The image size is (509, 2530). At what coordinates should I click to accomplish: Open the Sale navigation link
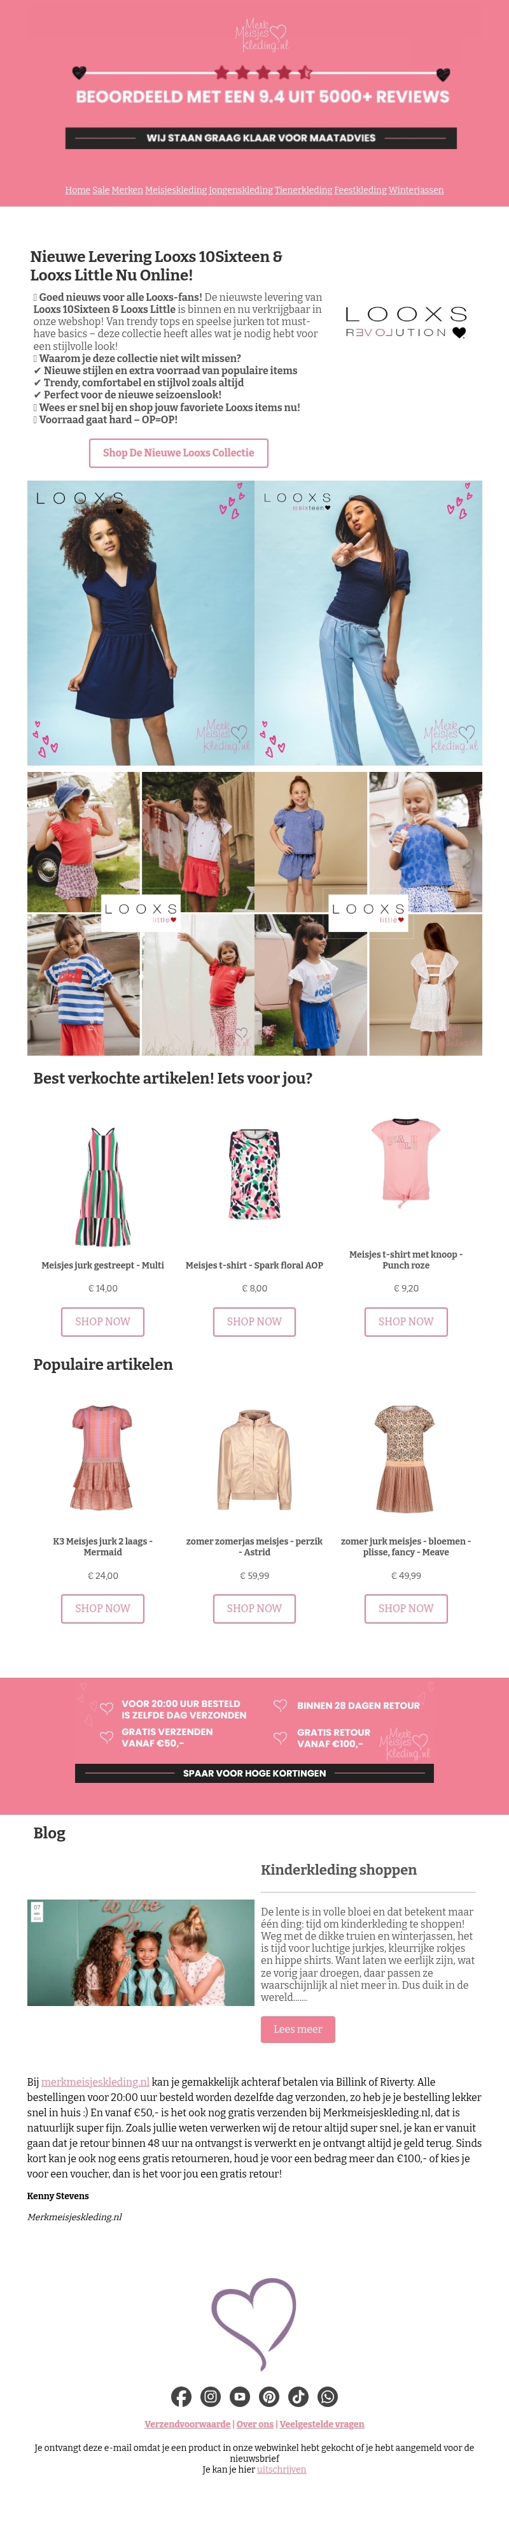click(x=100, y=191)
